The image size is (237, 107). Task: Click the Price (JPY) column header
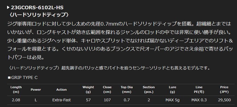[224, 90]
